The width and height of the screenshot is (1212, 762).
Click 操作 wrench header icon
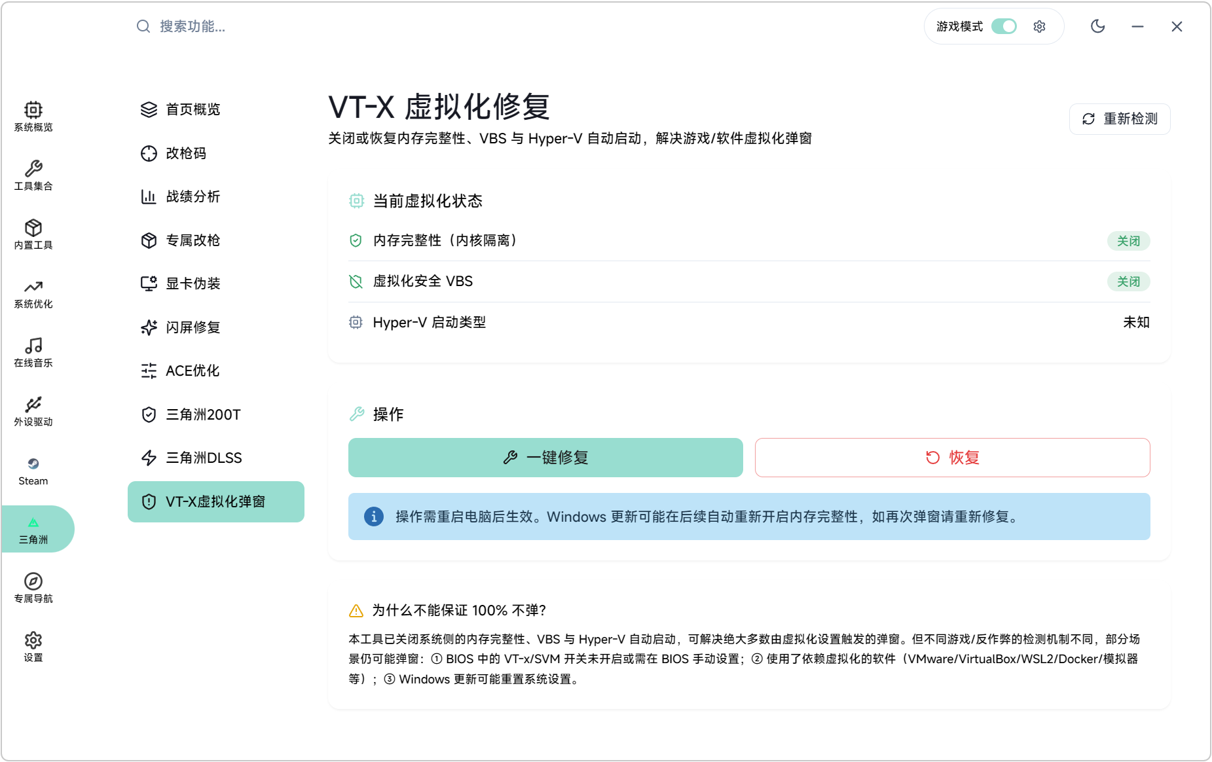coord(357,414)
